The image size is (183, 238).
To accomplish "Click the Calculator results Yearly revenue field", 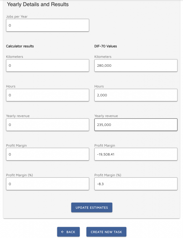I will click(47, 125).
